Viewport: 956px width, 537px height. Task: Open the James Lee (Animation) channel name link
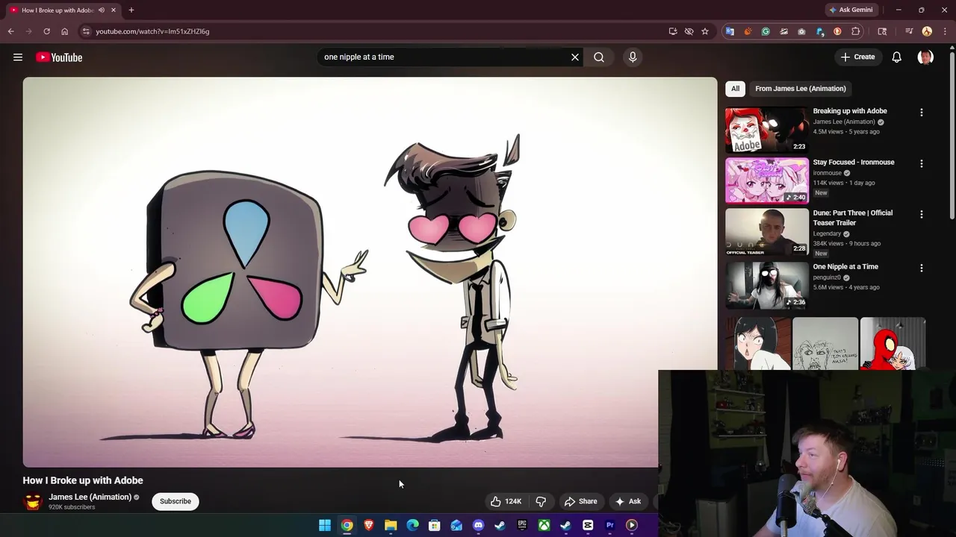pyautogui.click(x=90, y=497)
